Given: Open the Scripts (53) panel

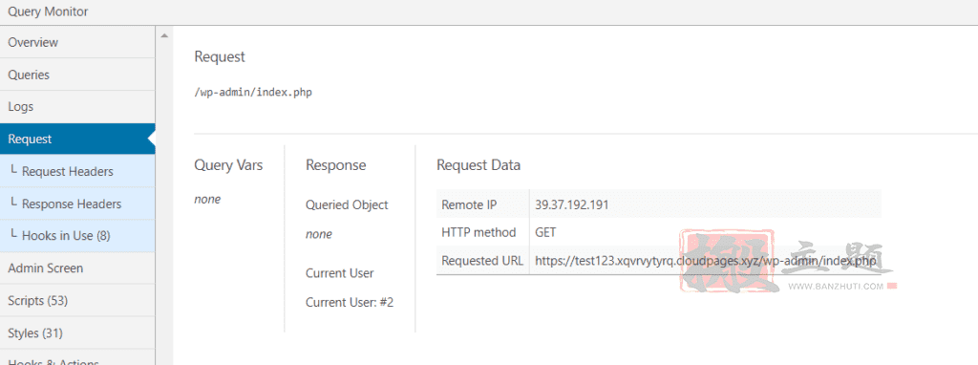Looking at the screenshot, I should tap(77, 301).
